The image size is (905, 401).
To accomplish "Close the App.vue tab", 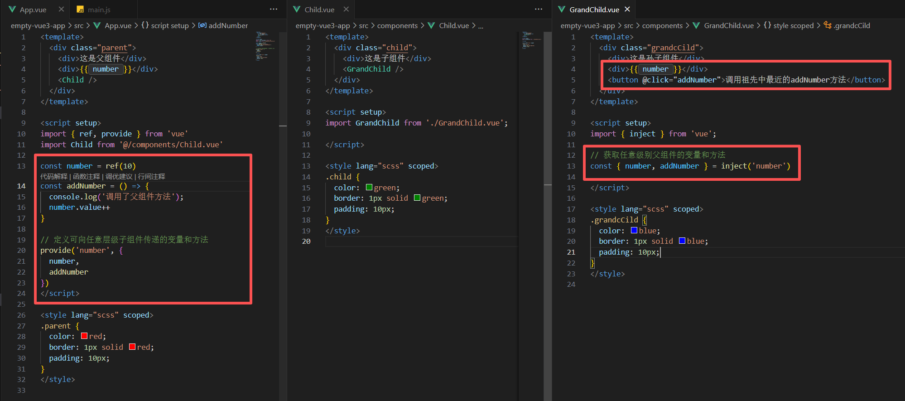I will tap(61, 9).
